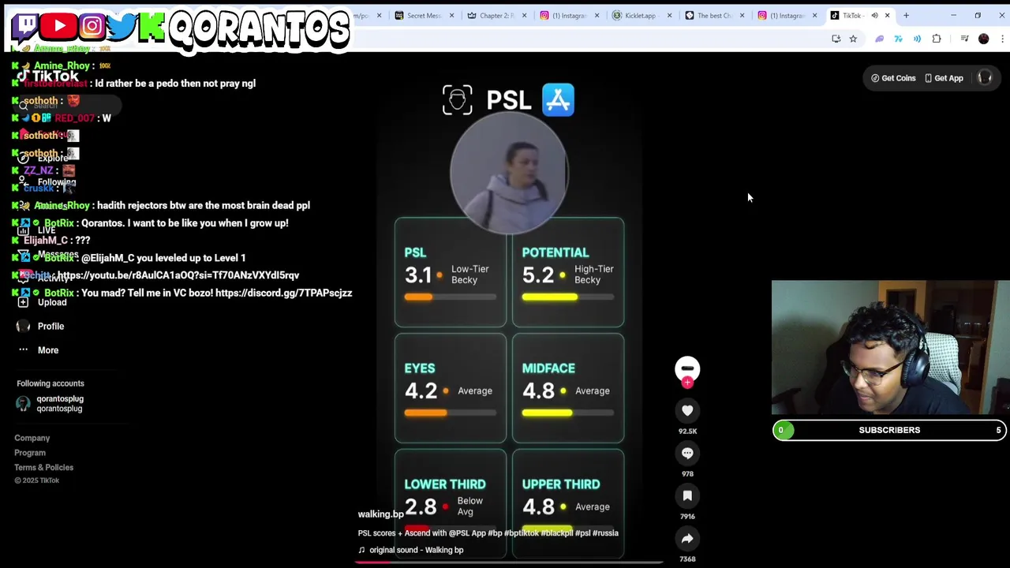Close the Kicklet.app browser tab
Image resolution: width=1010 pixels, height=568 pixels.
pyautogui.click(x=669, y=16)
